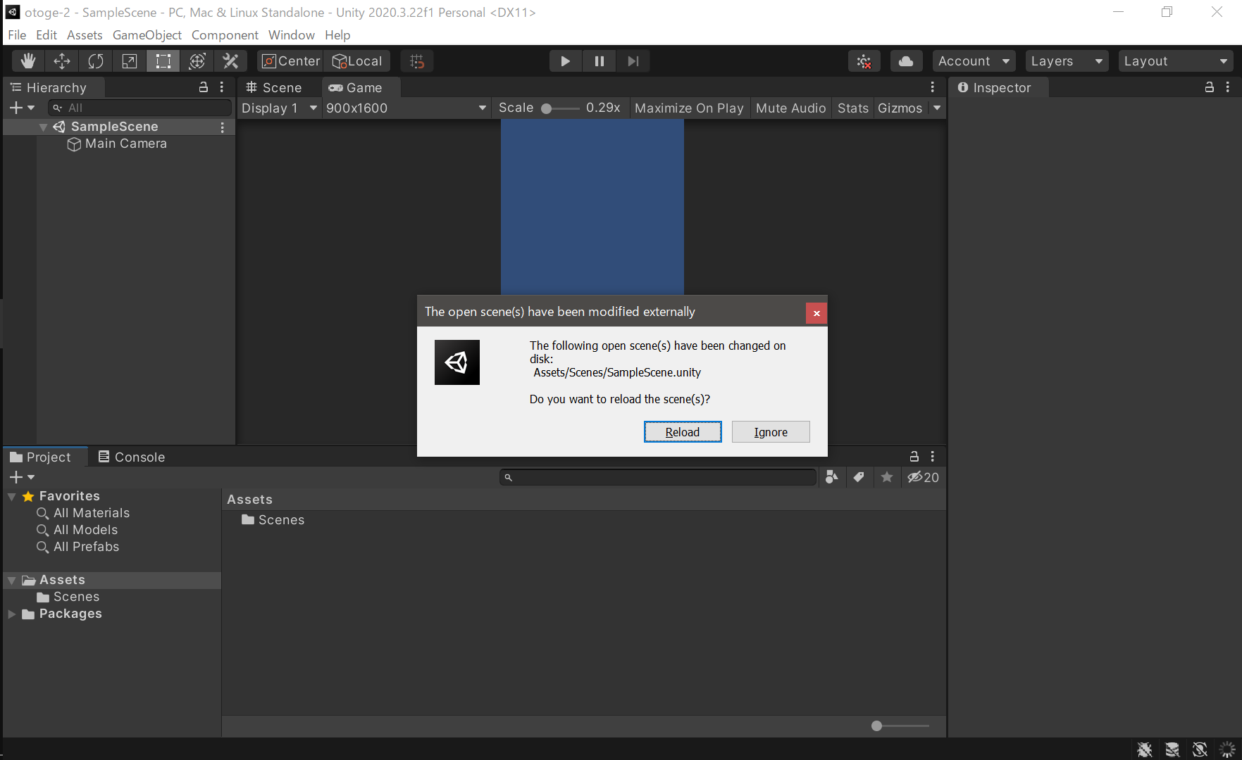The height and width of the screenshot is (760, 1242).
Task: Open Inspector options menu
Action: (x=1228, y=87)
